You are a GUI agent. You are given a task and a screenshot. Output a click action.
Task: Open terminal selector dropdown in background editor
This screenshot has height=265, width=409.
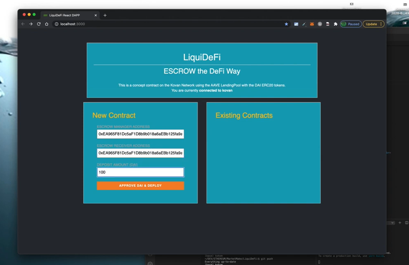click(392, 223)
